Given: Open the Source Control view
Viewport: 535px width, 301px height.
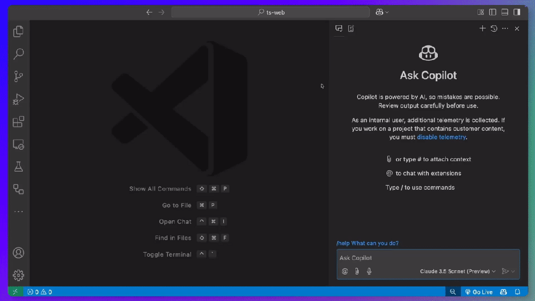Looking at the screenshot, I should [x=18, y=76].
